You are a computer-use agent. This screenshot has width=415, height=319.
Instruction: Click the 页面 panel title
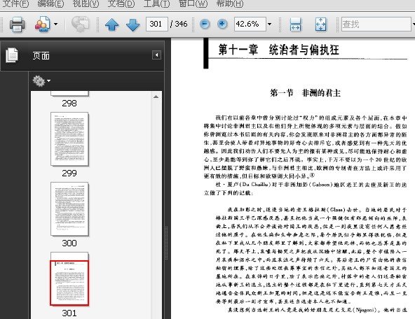pos(41,56)
